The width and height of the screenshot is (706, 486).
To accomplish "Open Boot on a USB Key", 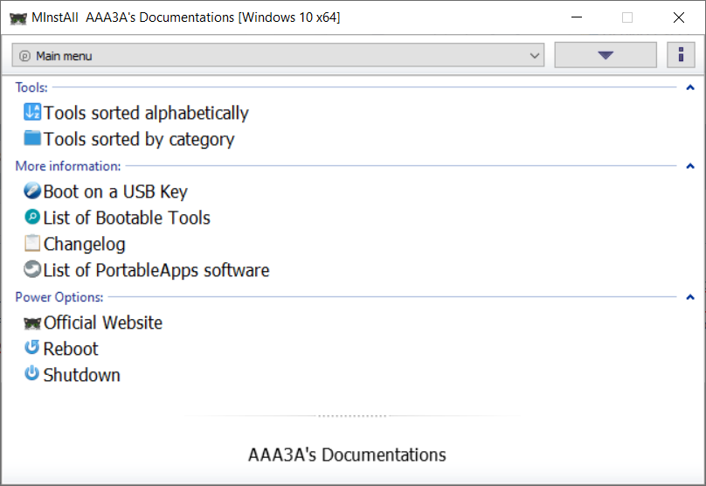I will coord(115,191).
